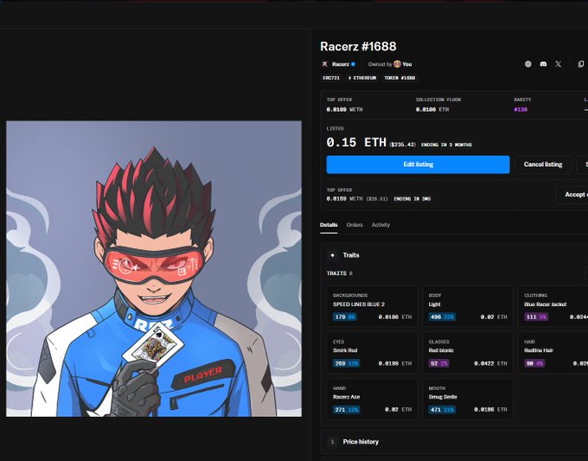This screenshot has width=588, height=461.
Task: Open the Racerz NFT artwork image
Action: pyautogui.click(x=154, y=269)
